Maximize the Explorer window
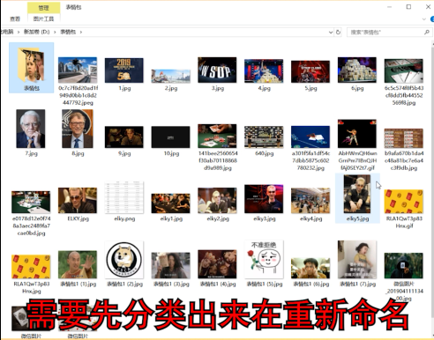Screen dimensions: 434x340 [408, 7]
